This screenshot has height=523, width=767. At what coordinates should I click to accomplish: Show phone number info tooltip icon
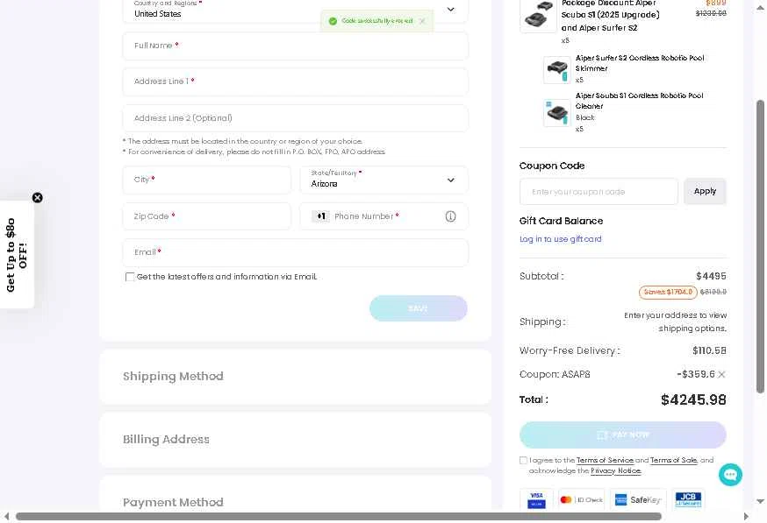tap(450, 216)
